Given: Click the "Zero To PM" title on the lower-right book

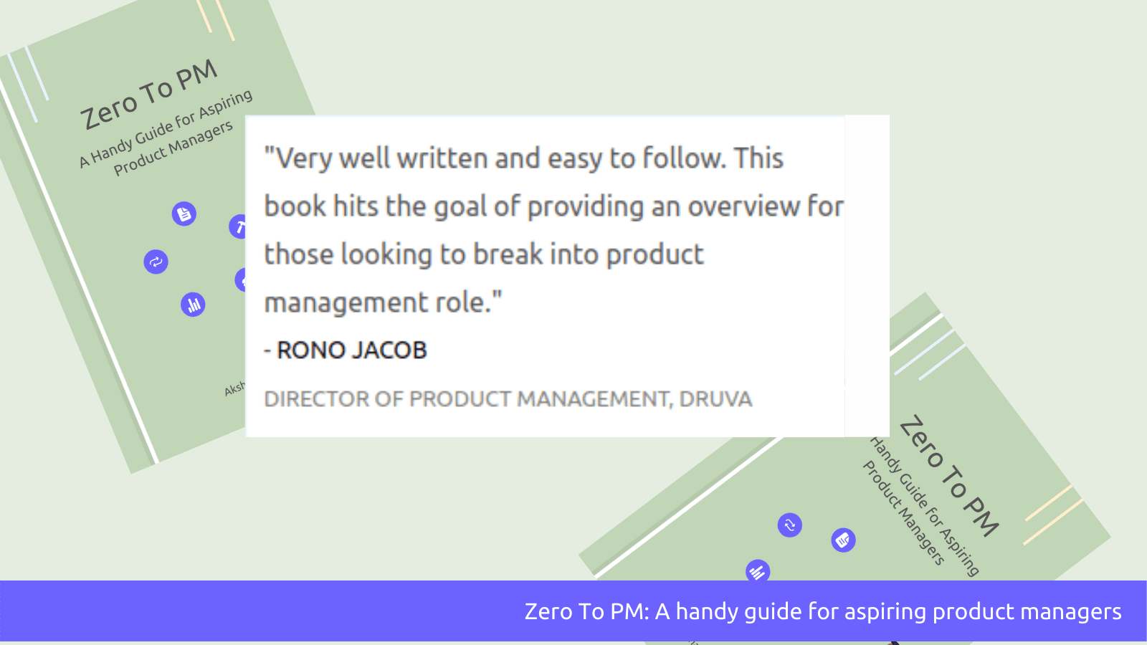Looking at the screenshot, I should [x=948, y=476].
